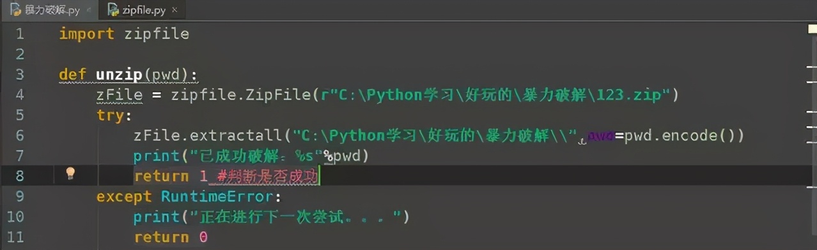Click the warning stripe mark beside line 3
The image size is (817, 250).
pos(812,66)
